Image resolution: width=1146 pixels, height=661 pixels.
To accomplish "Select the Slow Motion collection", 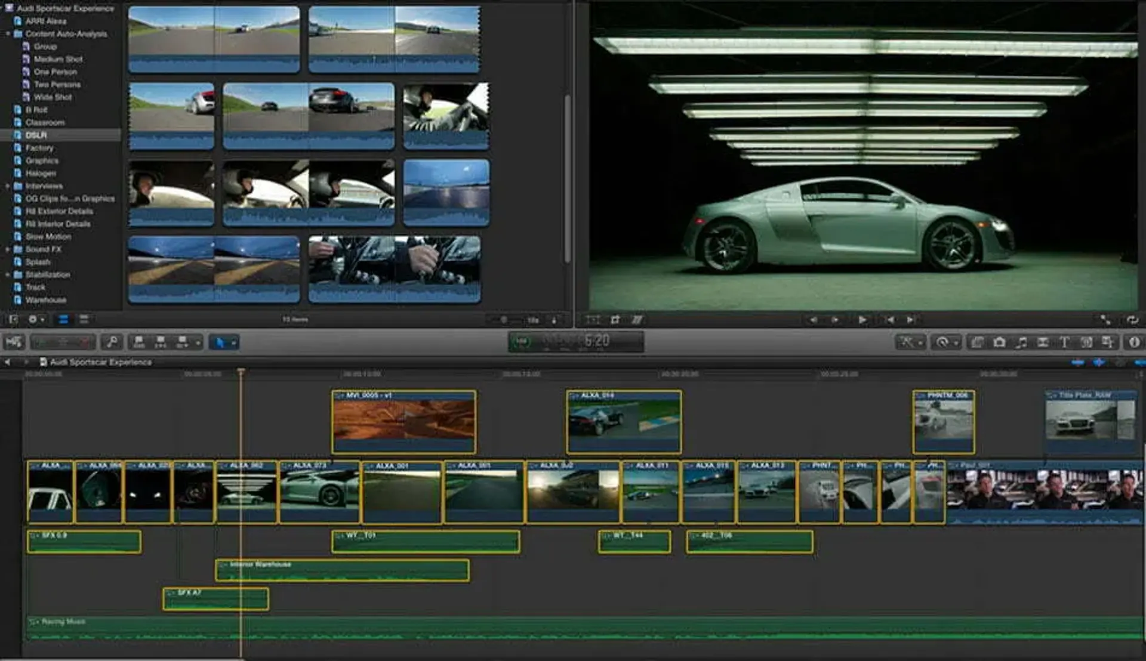I will 48,237.
